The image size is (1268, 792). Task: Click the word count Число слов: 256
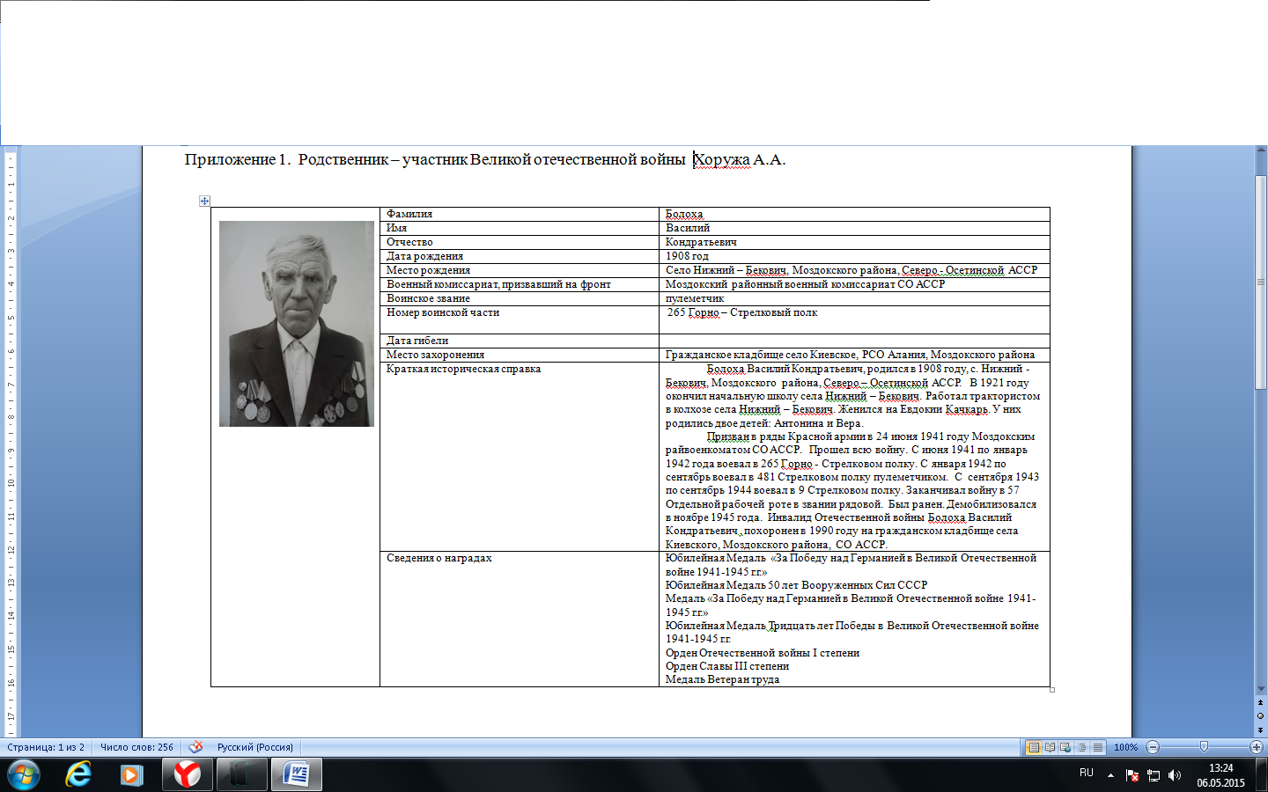pyautogui.click(x=136, y=747)
